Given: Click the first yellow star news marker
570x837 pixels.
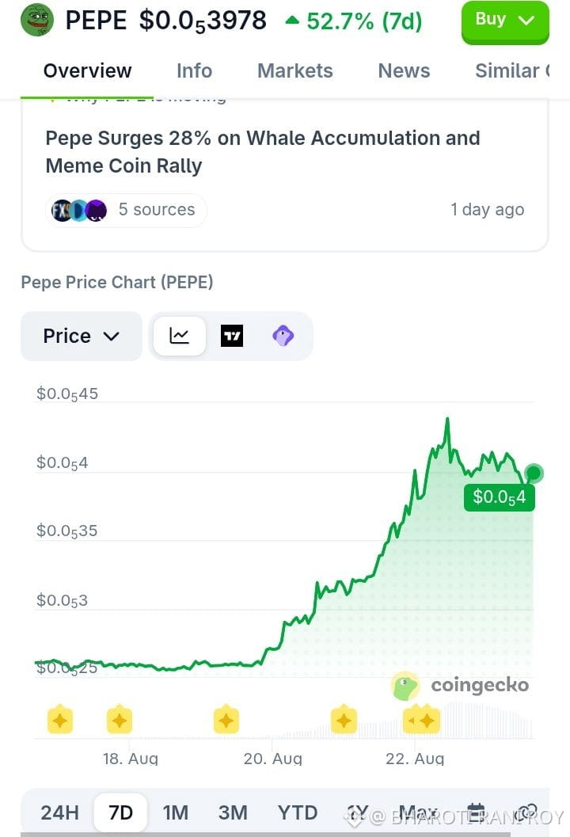Looking at the screenshot, I should coord(60,720).
